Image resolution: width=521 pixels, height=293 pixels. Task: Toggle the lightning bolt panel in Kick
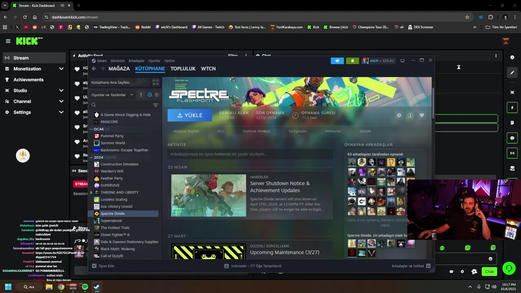pos(512,107)
